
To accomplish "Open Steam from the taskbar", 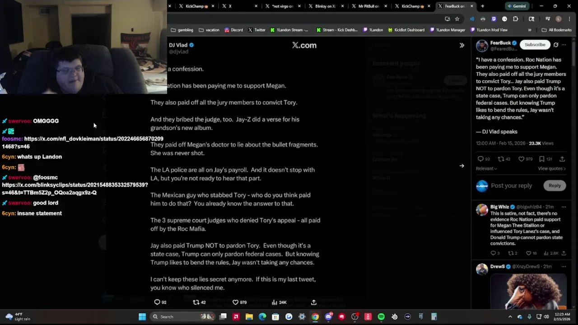I will click(394, 316).
